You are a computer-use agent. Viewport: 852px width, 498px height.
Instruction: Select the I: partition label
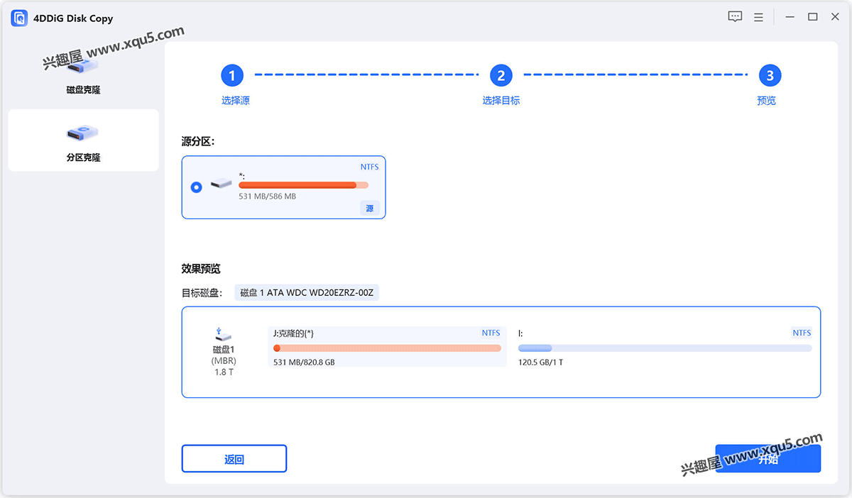point(520,333)
